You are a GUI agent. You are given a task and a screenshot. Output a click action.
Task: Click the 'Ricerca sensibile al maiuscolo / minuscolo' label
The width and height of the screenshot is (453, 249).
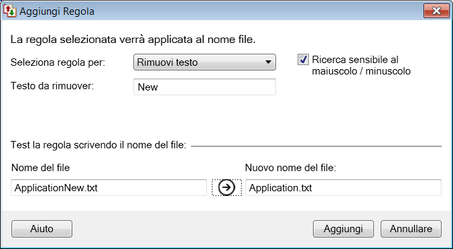pos(361,65)
